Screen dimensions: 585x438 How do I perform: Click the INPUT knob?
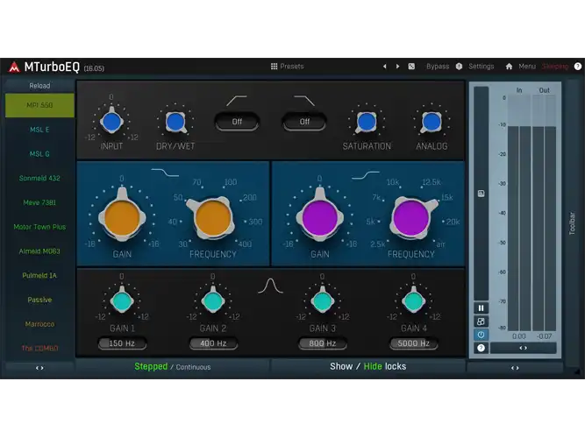pyautogui.click(x=111, y=121)
